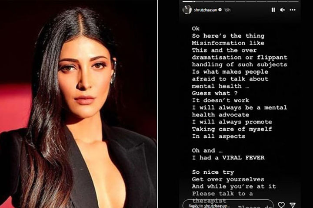Open the woman's portrait photo on left
The width and height of the screenshot is (313, 208).
coord(78,104)
